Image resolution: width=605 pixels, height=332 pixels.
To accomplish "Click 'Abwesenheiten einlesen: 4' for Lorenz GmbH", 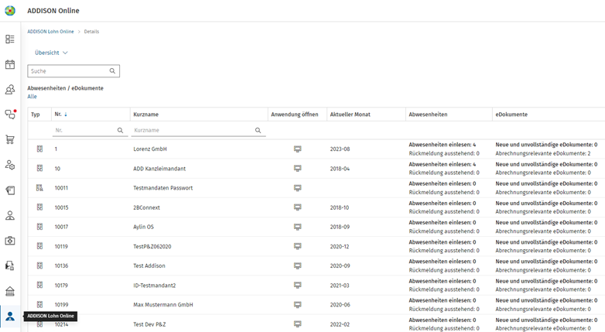I will (x=443, y=145).
